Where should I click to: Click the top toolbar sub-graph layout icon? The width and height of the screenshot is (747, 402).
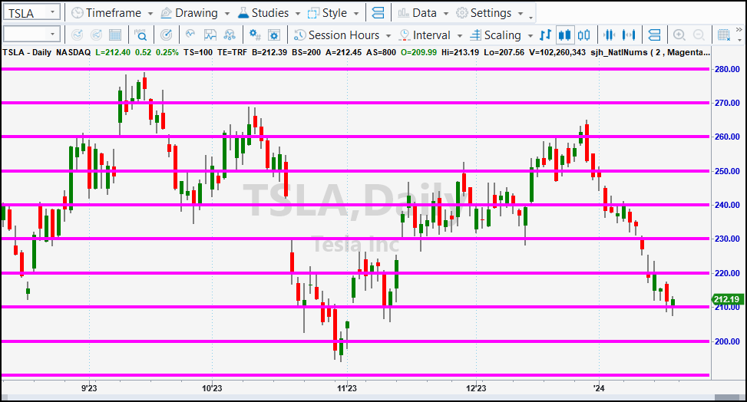tap(378, 13)
